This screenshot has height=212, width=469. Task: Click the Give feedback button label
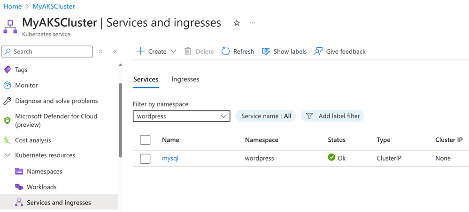(346, 51)
